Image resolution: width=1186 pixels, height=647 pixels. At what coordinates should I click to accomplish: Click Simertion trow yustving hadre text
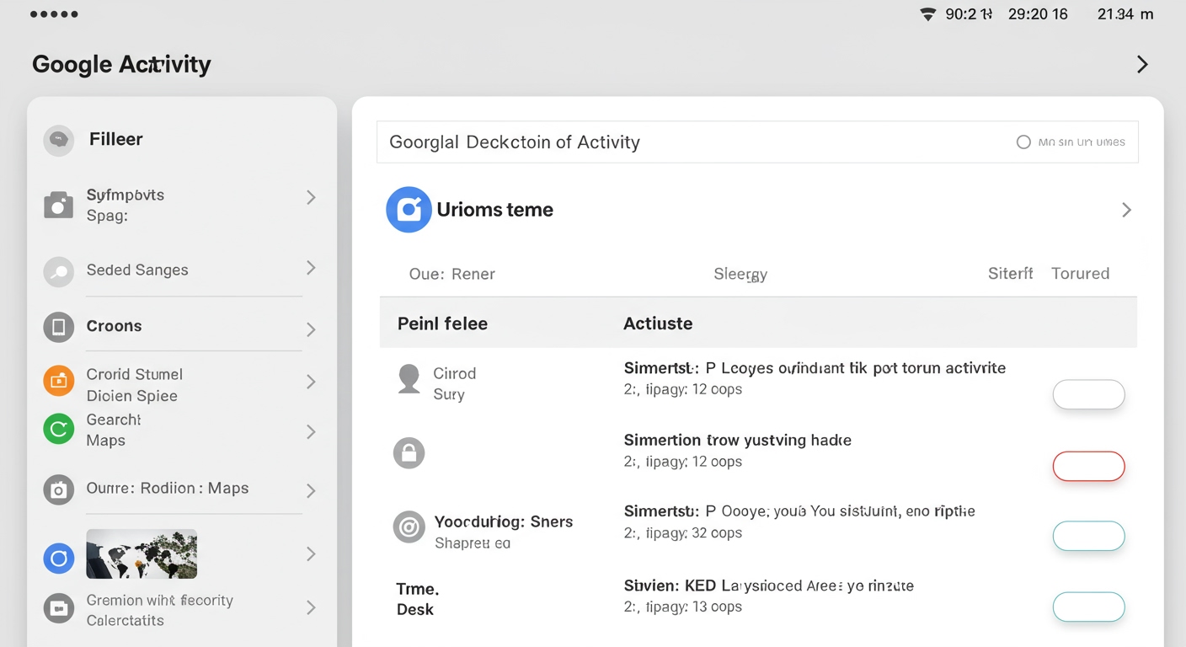[x=737, y=440]
